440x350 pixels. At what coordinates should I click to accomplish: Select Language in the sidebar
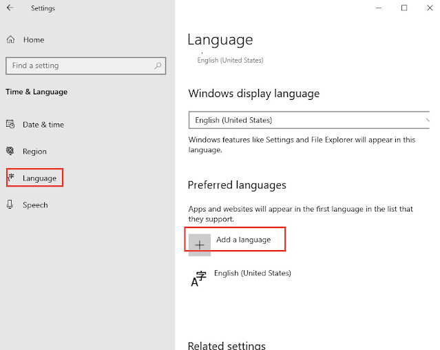(x=34, y=178)
